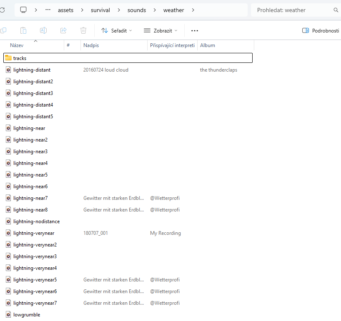Image resolution: width=341 pixels, height=321 pixels.
Task: Click the PC icon in address bar
Action: coord(23,10)
